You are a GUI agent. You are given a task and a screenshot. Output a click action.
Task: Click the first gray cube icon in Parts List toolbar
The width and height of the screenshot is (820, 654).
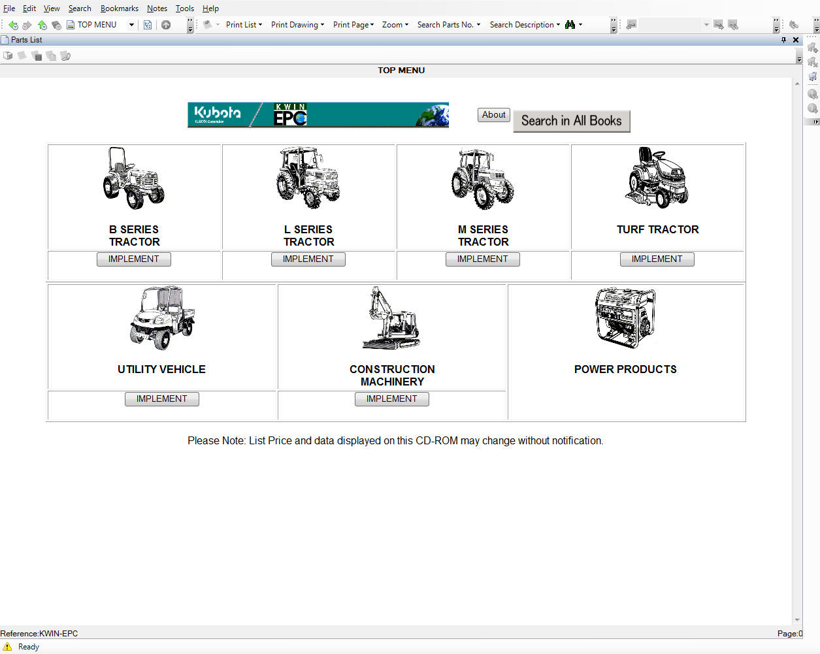pyautogui.click(x=8, y=56)
